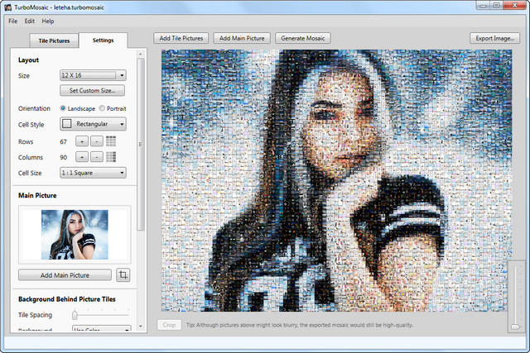Screen dimensions: 530x353
Task: Decrease columns with the minus button
Action: [x=95, y=157]
